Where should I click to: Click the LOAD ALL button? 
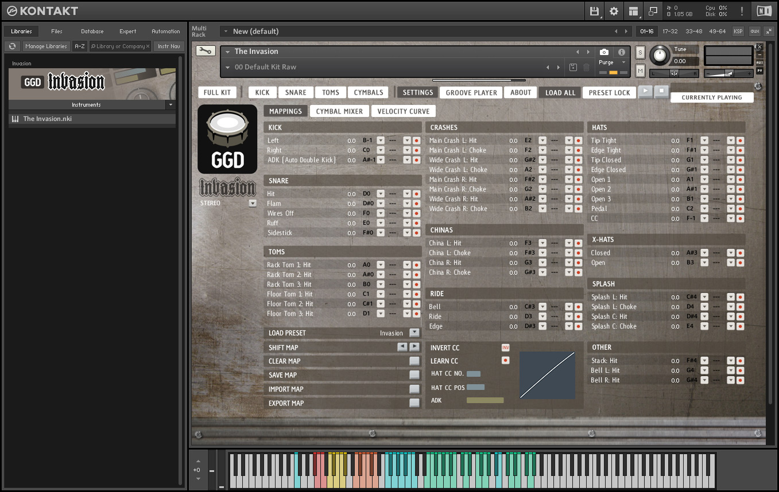point(560,92)
